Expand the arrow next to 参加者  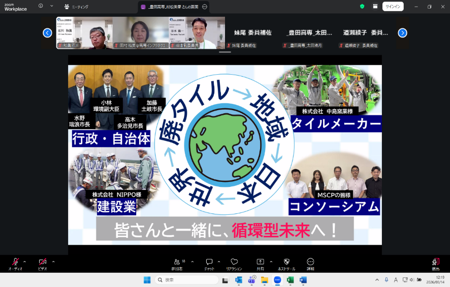click(192, 262)
